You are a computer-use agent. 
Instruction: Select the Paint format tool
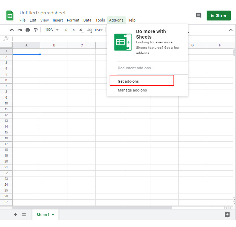click(36, 30)
